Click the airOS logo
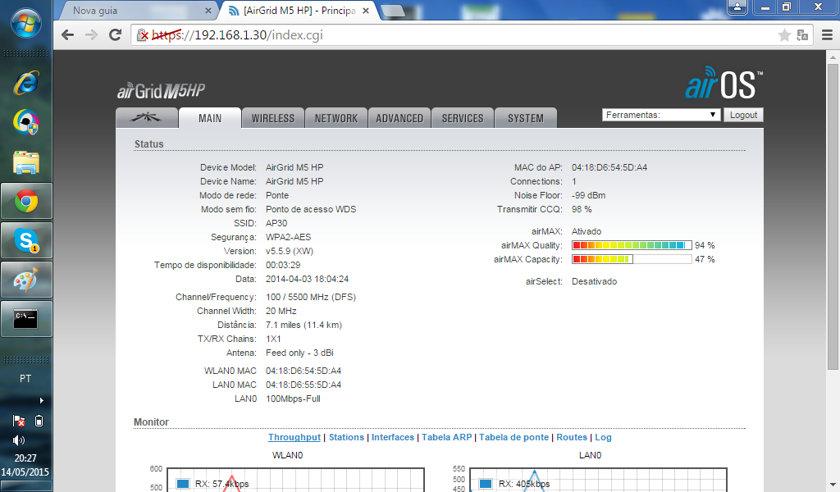This screenshot has height=492, width=840. [x=724, y=84]
